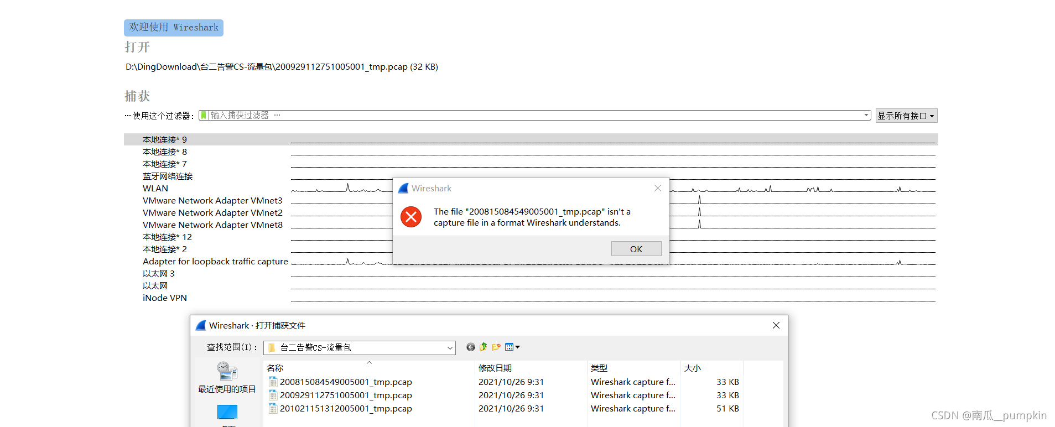Select interface 本地连接* 7
This screenshot has width=1055, height=427.
coord(165,164)
